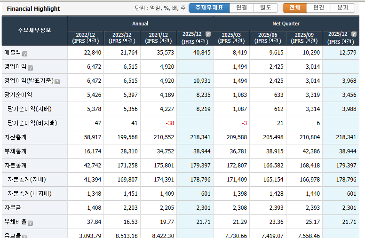Click the 2025/09 quarter column header
365x238 pixels.
[x=304, y=38]
